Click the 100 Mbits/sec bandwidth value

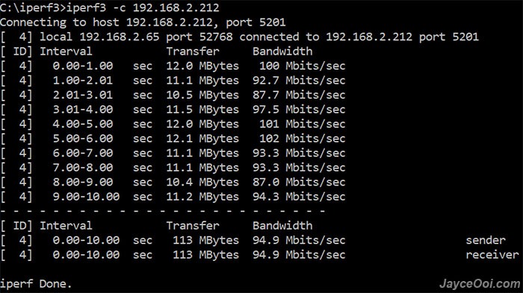point(302,66)
